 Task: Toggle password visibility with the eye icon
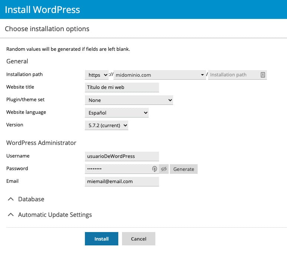[x=164, y=169]
